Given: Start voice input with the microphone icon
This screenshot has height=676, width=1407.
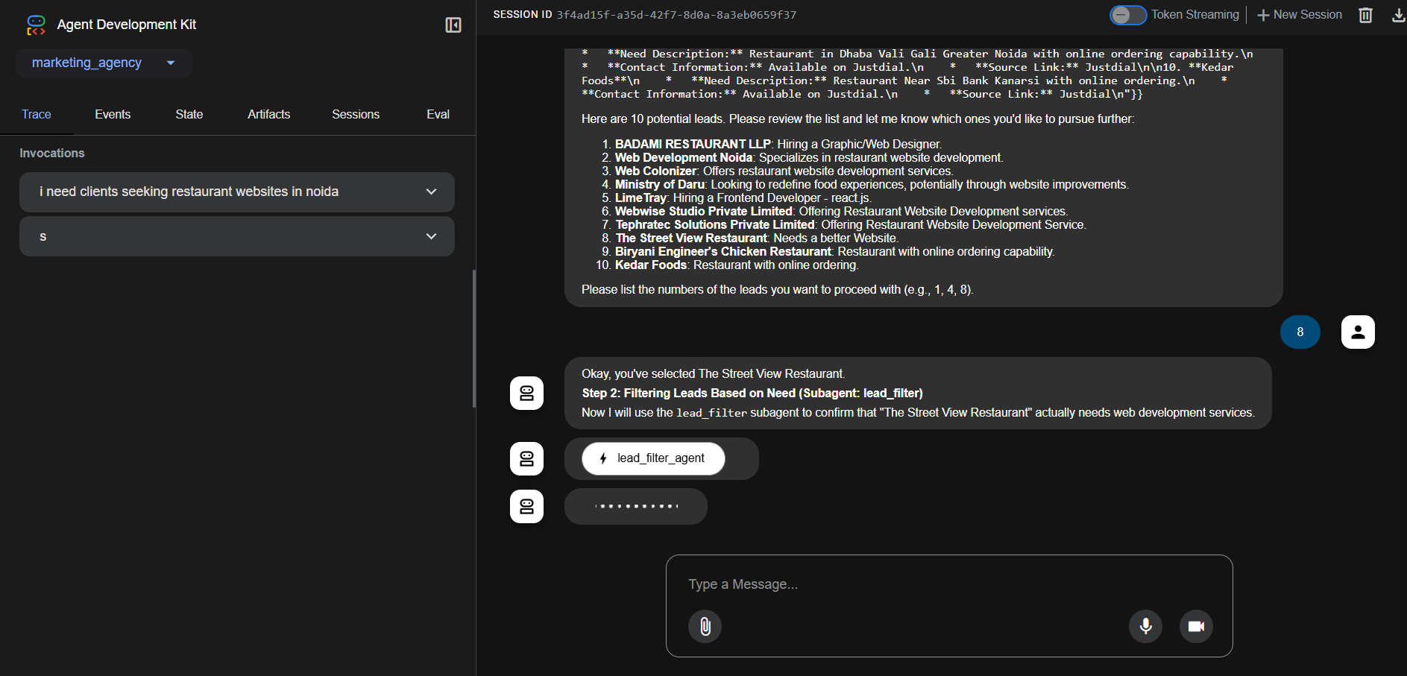Looking at the screenshot, I should click(x=1145, y=626).
